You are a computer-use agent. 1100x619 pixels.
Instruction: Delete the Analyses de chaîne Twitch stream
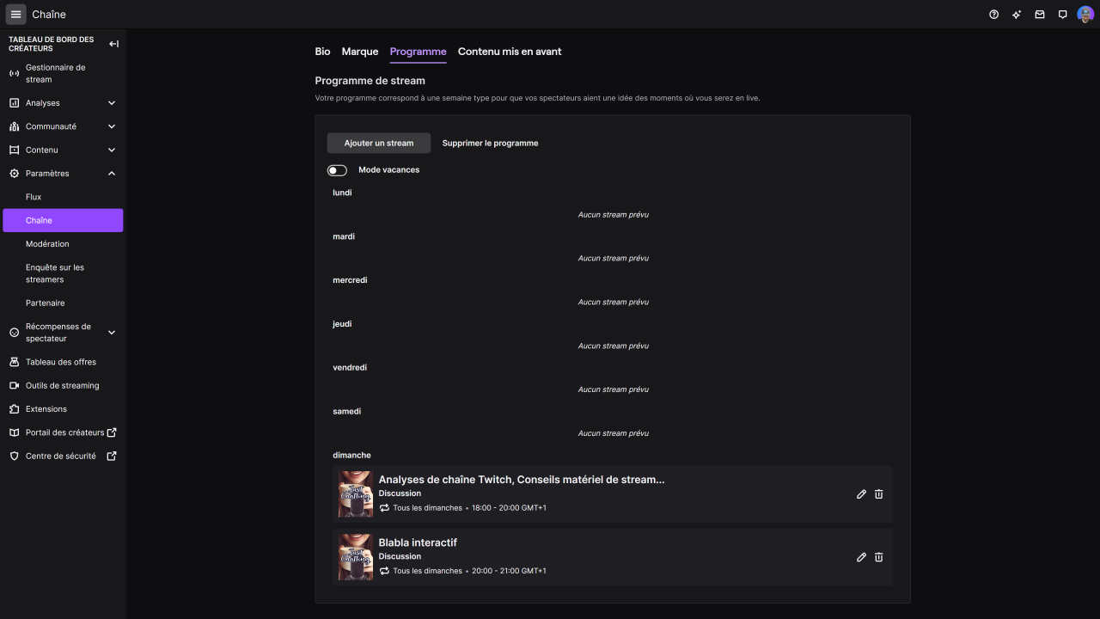coord(878,494)
